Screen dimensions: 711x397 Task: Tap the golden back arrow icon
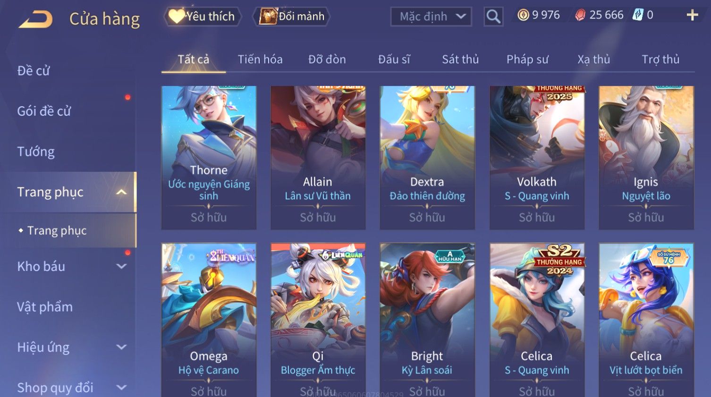tap(35, 19)
